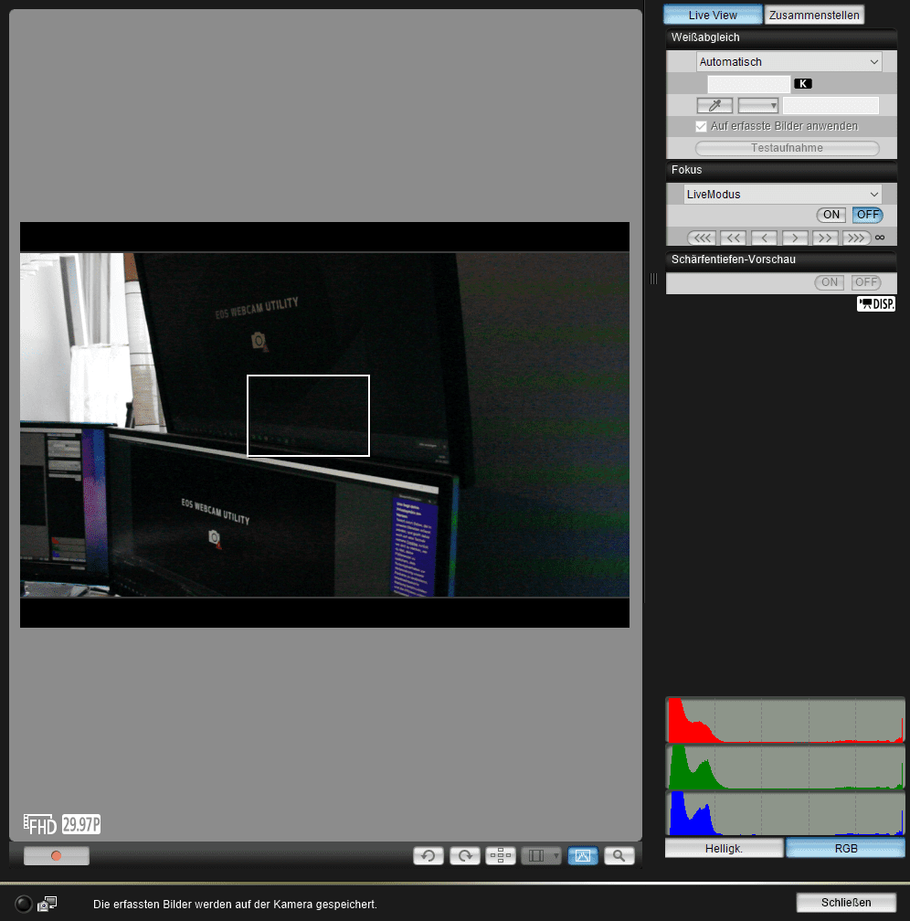The width and height of the screenshot is (910, 921).
Task: Switch to the Live View tab
Action: click(713, 16)
